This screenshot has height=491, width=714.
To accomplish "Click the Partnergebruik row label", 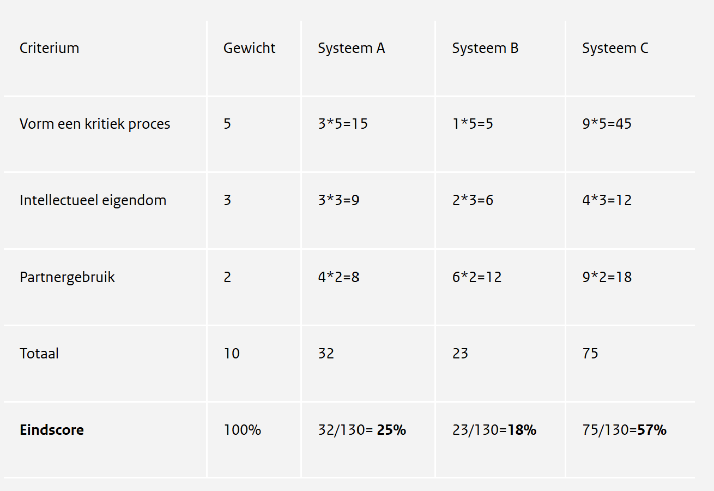I will (67, 277).
